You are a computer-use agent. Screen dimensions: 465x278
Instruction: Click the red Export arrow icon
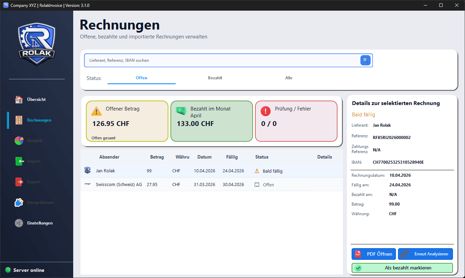coord(19,182)
